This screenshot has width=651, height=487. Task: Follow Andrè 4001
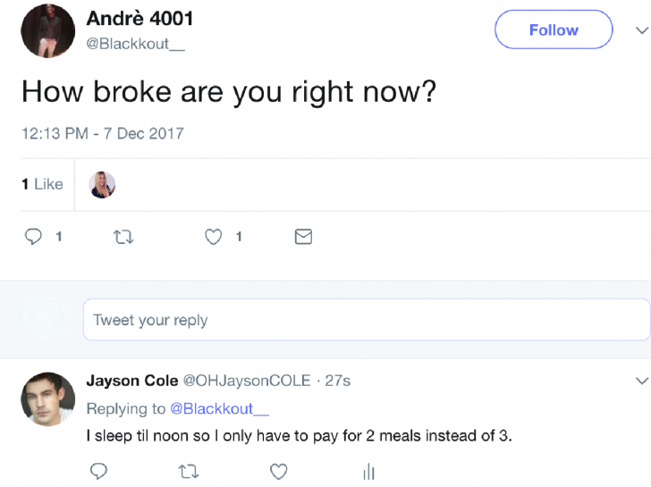click(x=554, y=29)
